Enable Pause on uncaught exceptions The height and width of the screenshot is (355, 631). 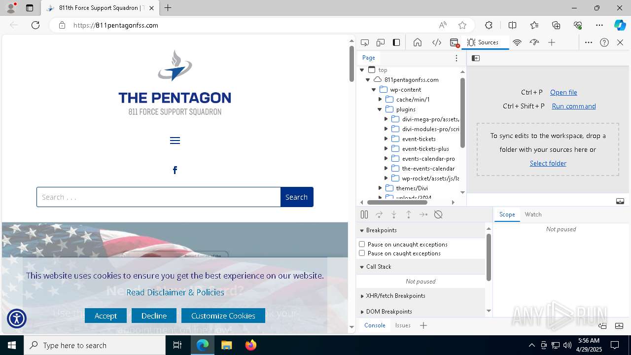click(x=362, y=244)
